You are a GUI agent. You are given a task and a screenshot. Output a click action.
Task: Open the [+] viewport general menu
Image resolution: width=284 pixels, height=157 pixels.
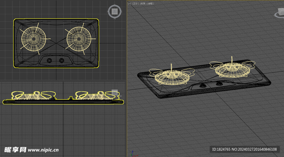coord(129,4)
